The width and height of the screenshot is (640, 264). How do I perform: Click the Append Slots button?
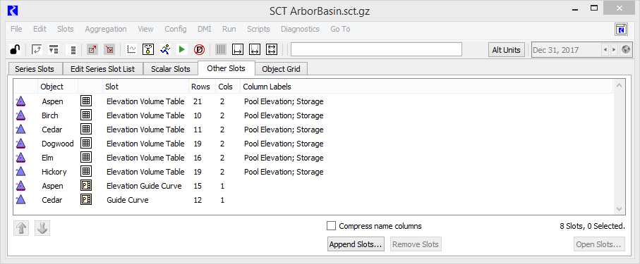[356, 244]
